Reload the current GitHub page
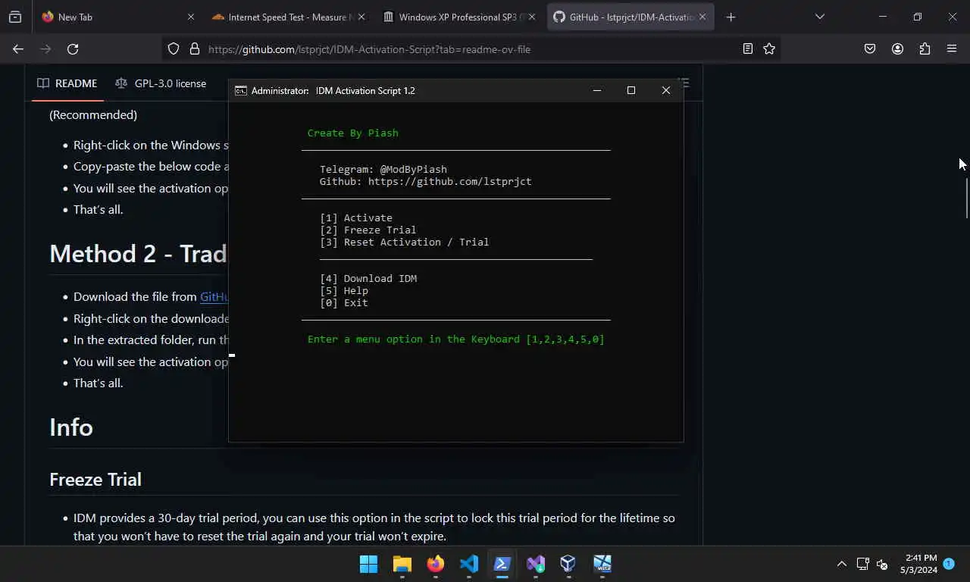The height and width of the screenshot is (582, 970). [73, 48]
